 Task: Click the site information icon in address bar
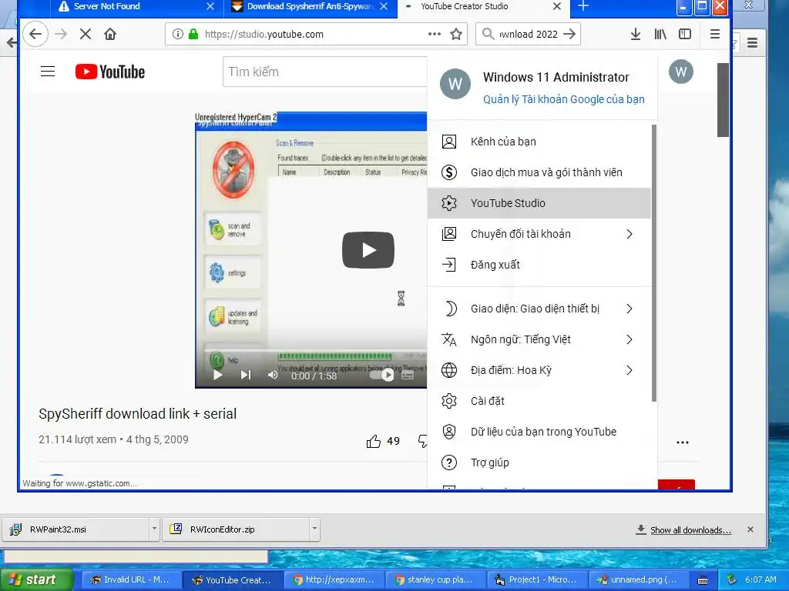point(178,34)
